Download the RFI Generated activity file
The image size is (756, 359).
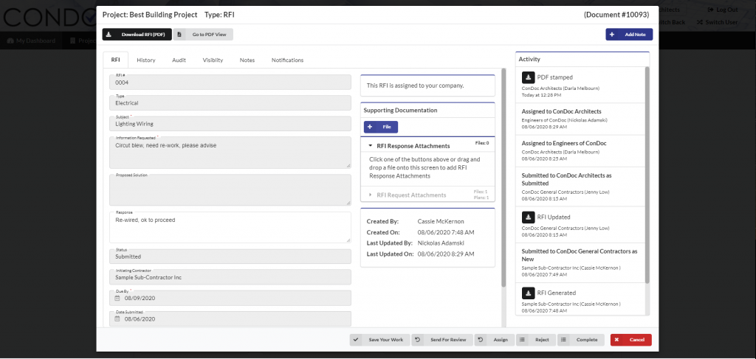(528, 293)
